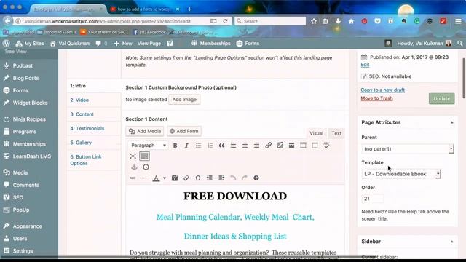This screenshot has height=262, width=466.
Task: Open the Template dropdown LP - Downloadable Ebook
Action: [401, 174]
